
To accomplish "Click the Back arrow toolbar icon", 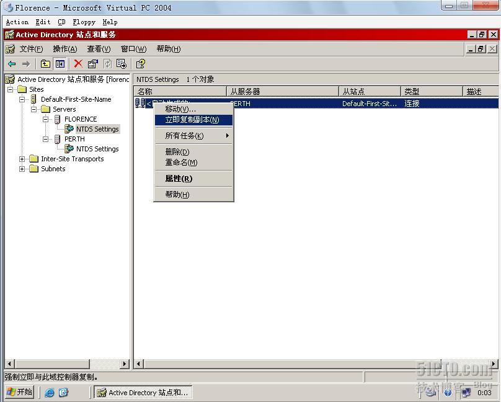I will [x=12, y=64].
